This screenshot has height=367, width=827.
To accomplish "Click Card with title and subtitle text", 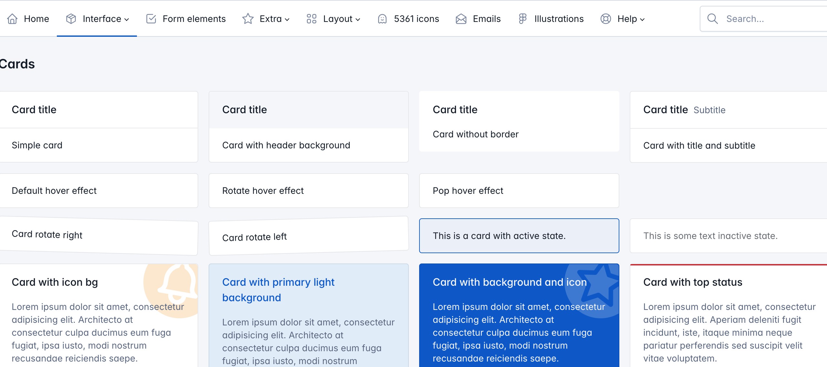I will click(x=699, y=145).
